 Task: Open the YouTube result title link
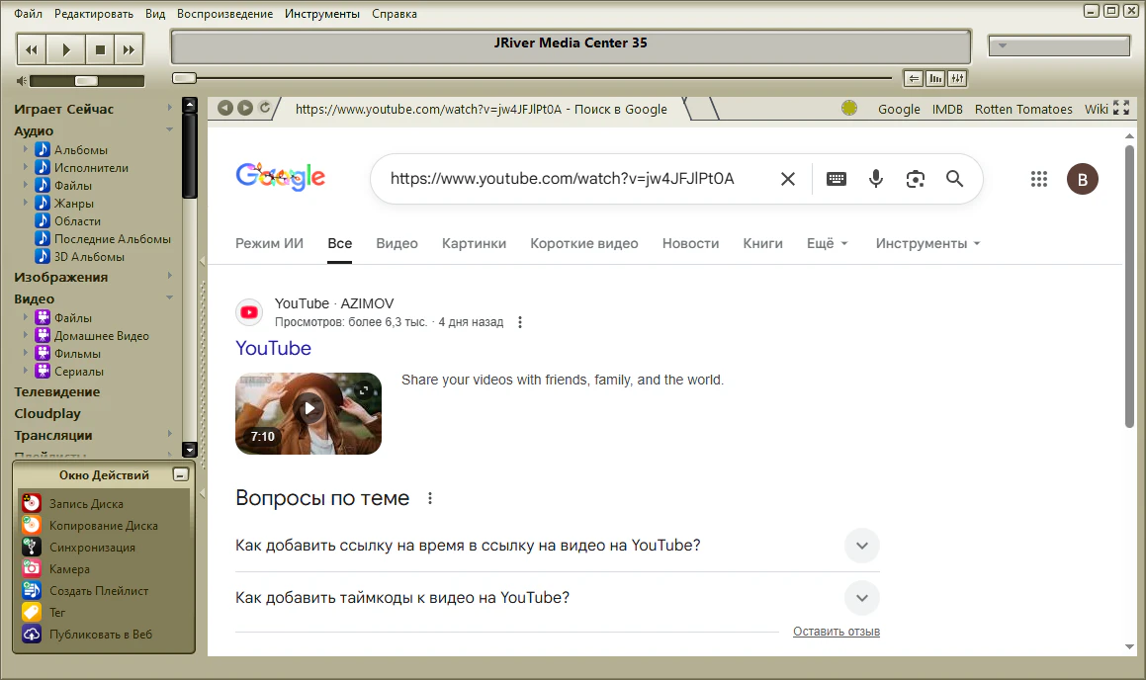click(x=273, y=348)
